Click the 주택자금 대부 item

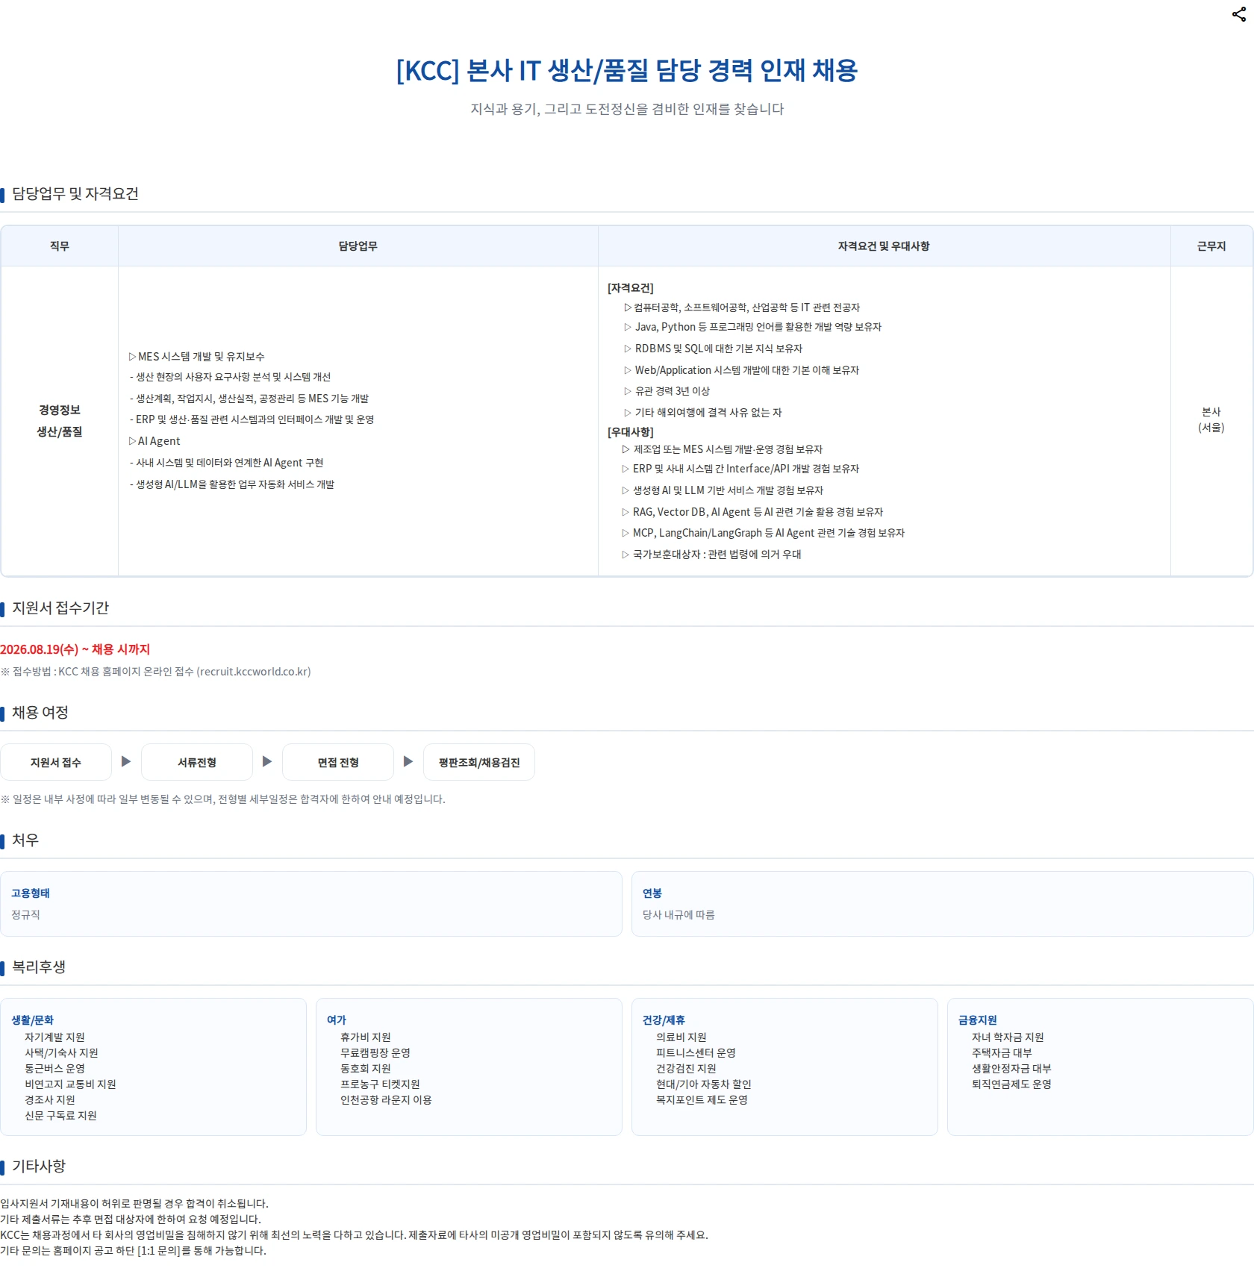click(1002, 1053)
